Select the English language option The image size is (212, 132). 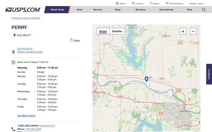click(123, 4)
